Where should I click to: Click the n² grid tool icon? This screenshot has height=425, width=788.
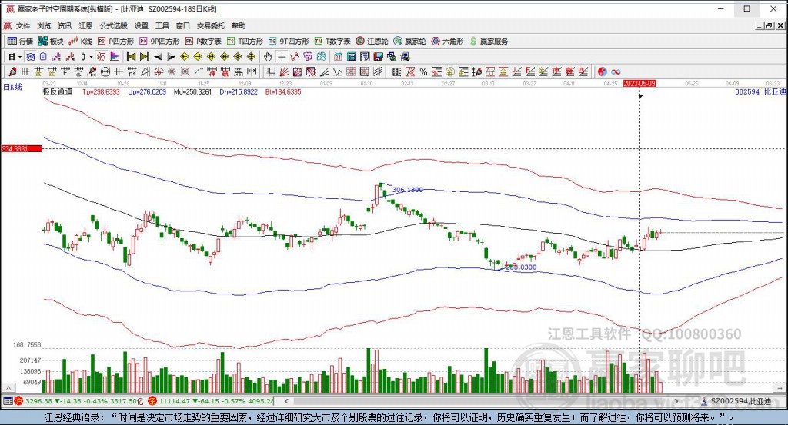tap(132, 71)
